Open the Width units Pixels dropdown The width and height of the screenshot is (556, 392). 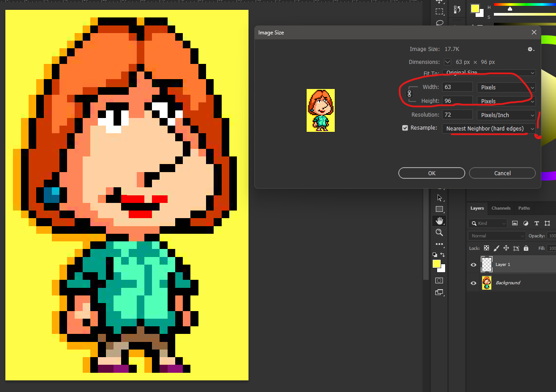coord(506,87)
